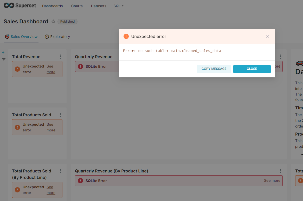The image size is (303, 201).
Task: Click the Exploratory tab's compass icon
Action: tap(46, 37)
